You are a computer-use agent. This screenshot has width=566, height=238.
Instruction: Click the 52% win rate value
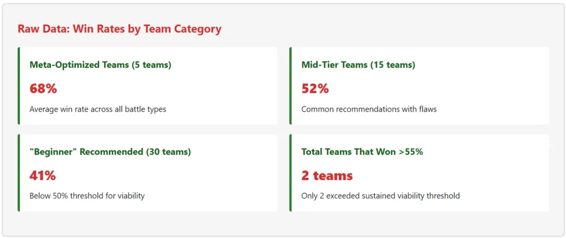pyautogui.click(x=315, y=88)
